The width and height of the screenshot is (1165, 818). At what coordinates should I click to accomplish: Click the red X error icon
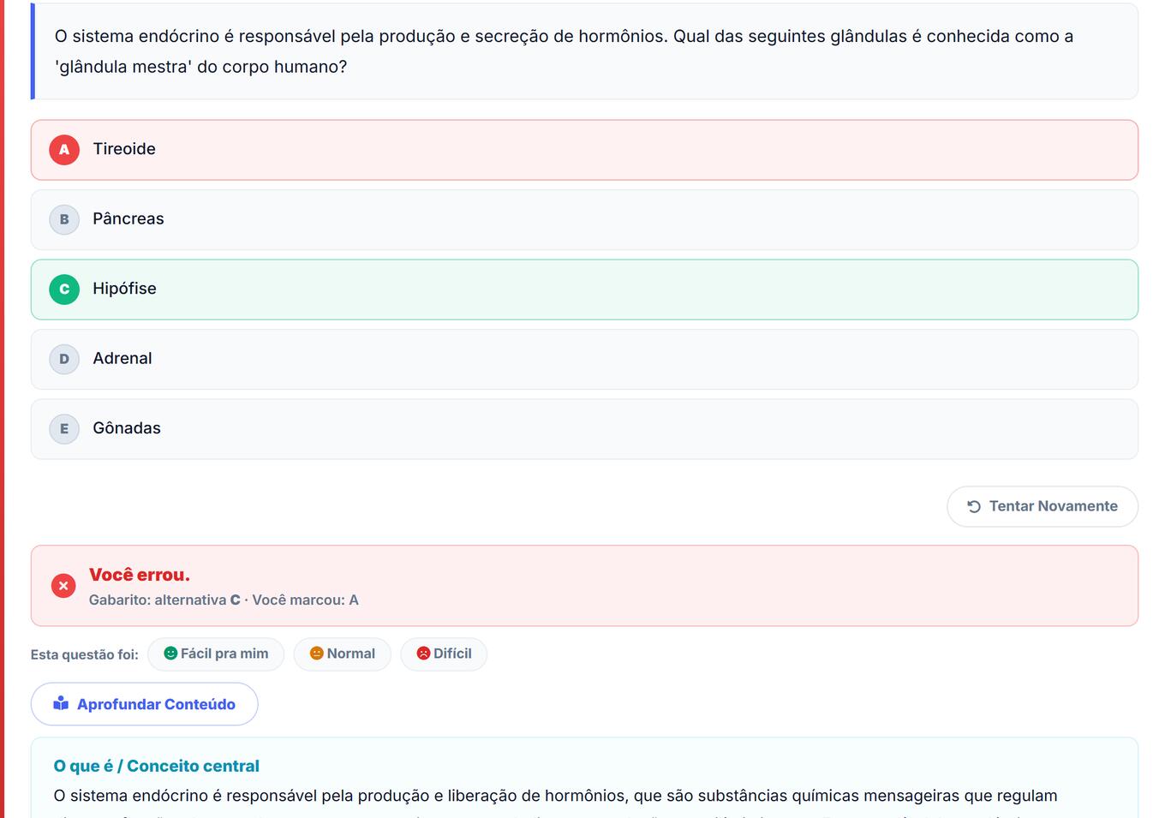click(63, 586)
